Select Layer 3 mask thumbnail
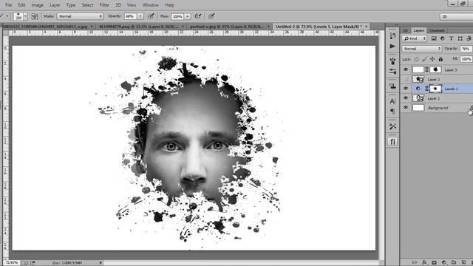The image size is (473, 266). [x=435, y=69]
